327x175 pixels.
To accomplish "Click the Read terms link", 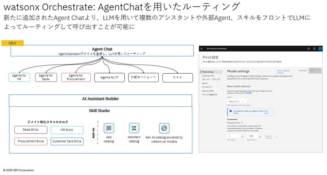I will (x=266, y=112).
